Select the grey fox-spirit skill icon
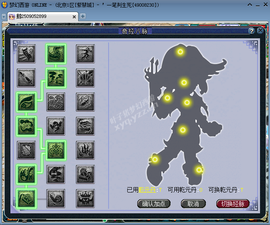The image size is (270, 225). pyautogui.click(x=26, y=54)
